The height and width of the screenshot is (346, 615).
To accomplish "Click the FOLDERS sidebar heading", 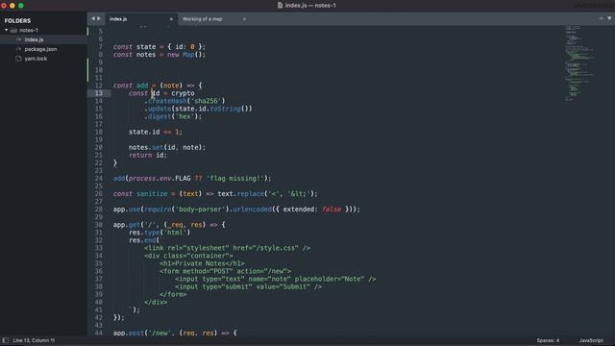I will (17, 21).
